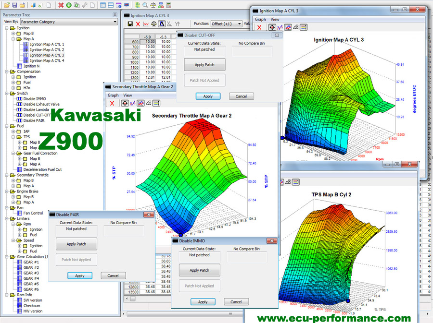Collapse the Engine Brake tree node

(x=7, y=191)
